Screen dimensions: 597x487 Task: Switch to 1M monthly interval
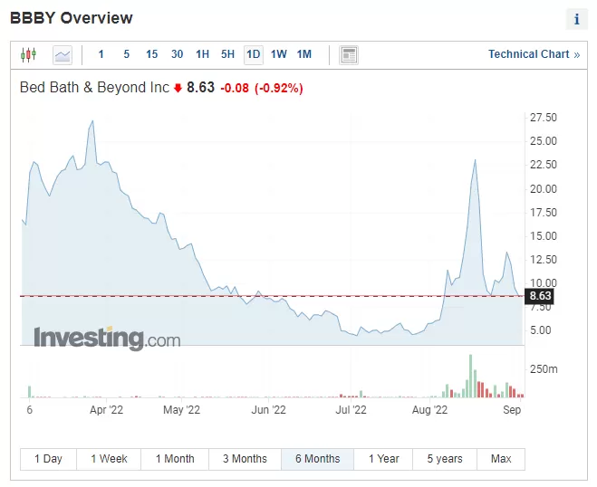[x=304, y=54]
